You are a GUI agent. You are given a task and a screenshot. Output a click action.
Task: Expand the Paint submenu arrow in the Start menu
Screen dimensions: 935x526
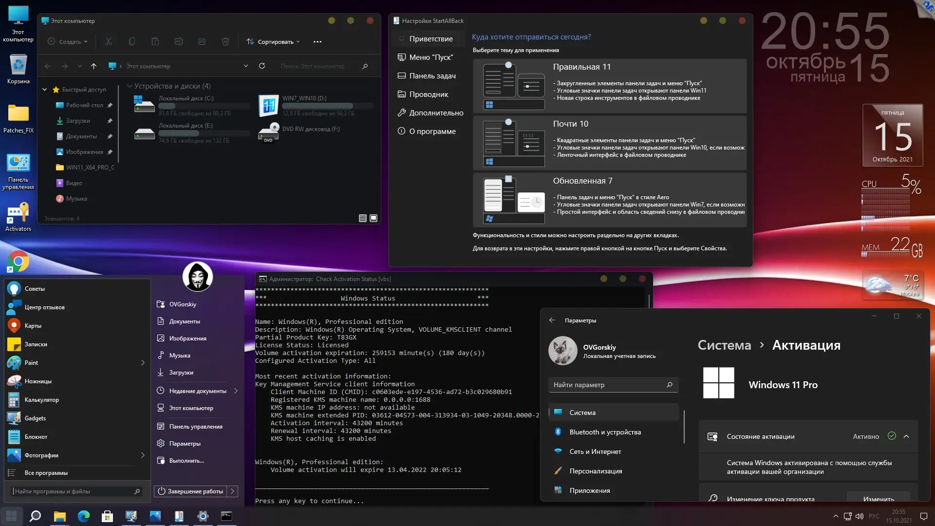(143, 363)
